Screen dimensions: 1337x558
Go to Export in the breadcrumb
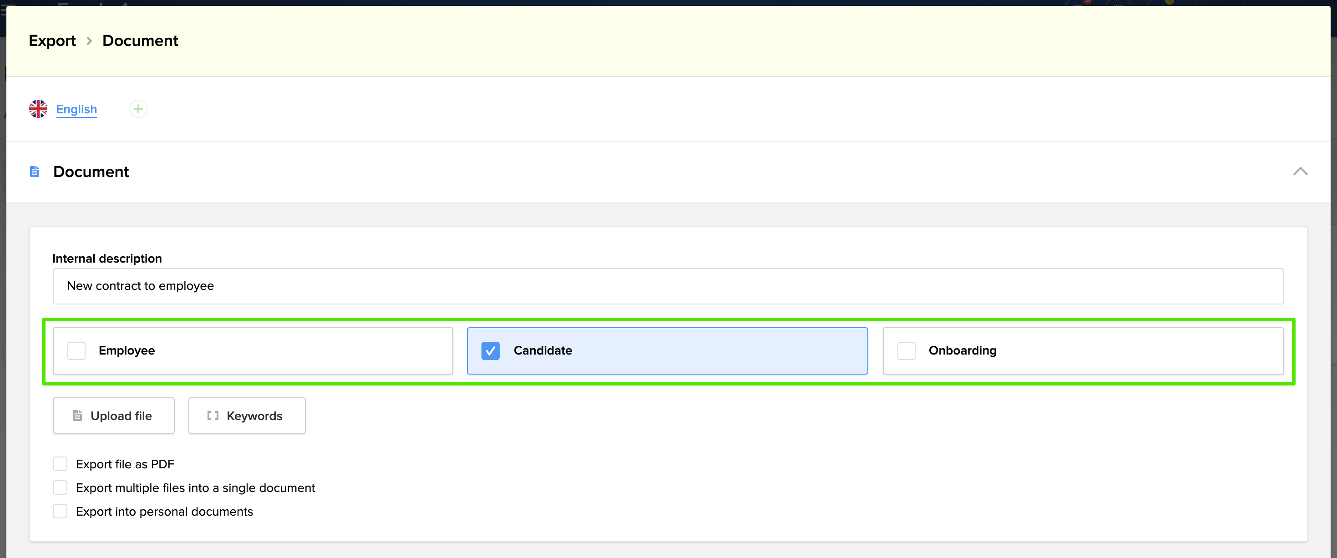pos(52,41)
